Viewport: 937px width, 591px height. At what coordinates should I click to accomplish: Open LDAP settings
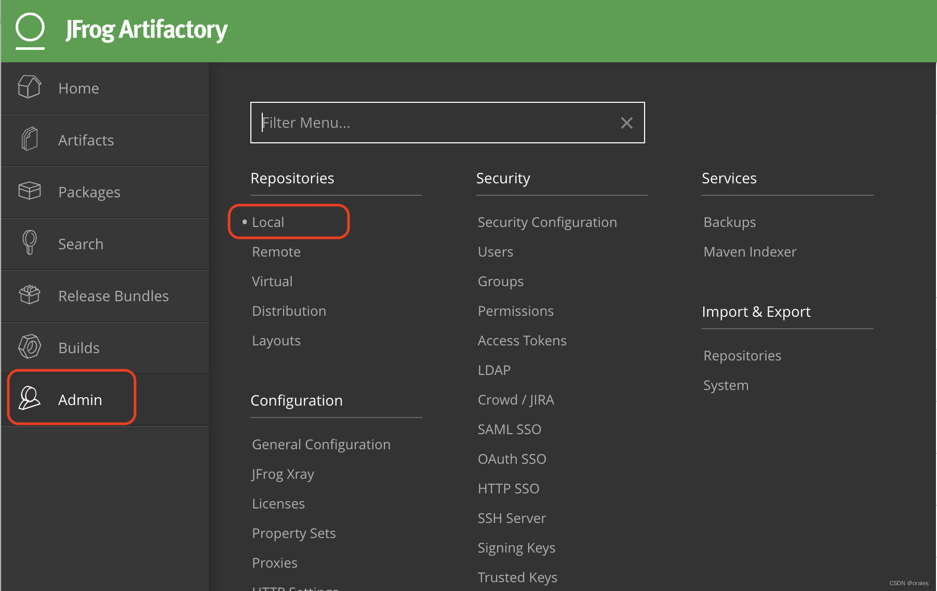(494, 370)
